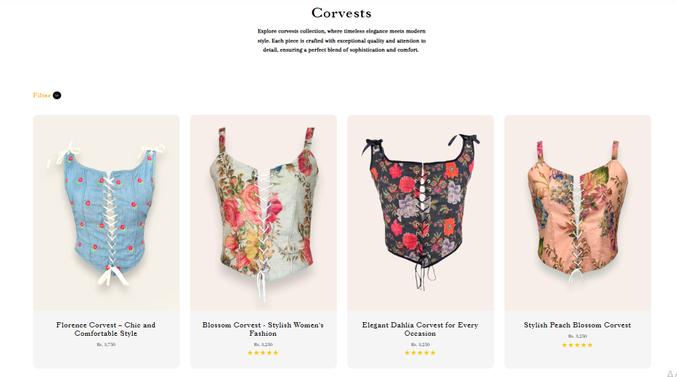Select Elegant Dahlia Corvest for Every Occasion

tap(420, 329)
